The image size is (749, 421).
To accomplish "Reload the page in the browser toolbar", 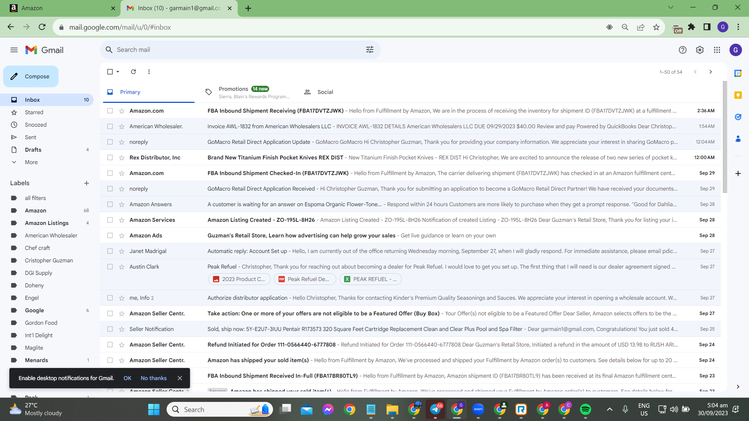I will click(42, 27).
